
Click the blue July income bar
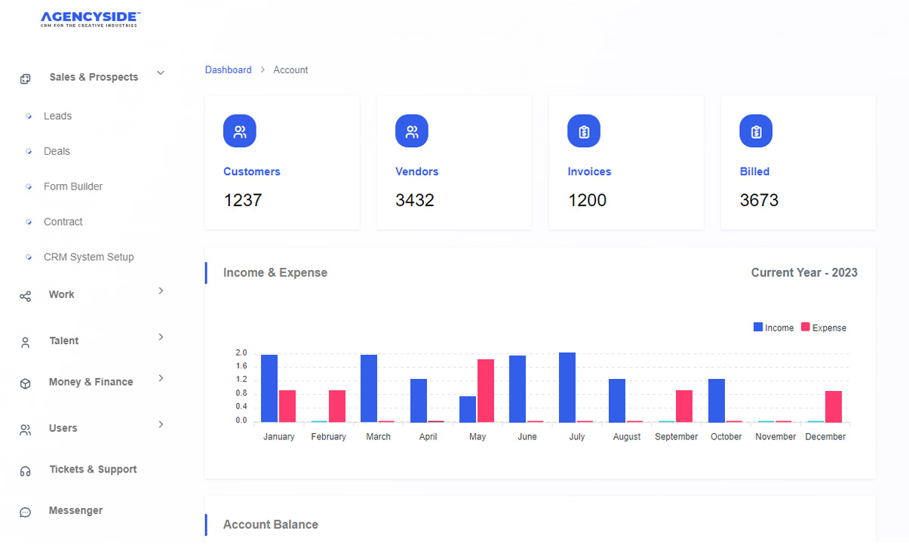pos(567,387)
